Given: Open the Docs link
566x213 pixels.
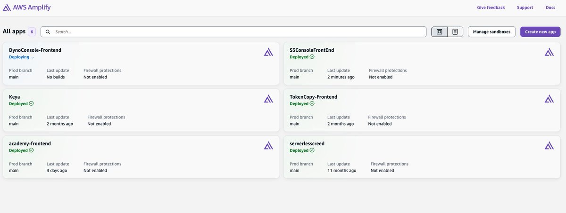Looking at the screenshot, I should tap(550, 8).
